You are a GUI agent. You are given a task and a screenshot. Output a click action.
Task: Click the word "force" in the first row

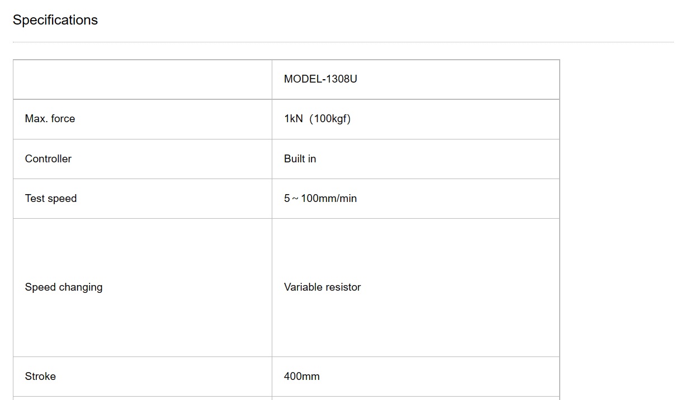[63, 119]
